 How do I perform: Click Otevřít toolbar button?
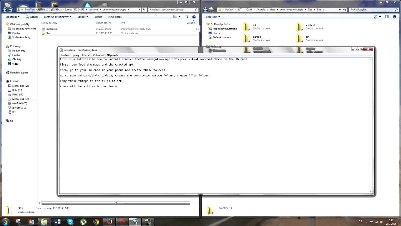[x=32, y=17]
